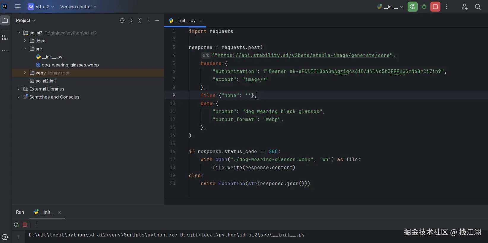This screenshot has width=488, height=243.
Task: Click the Run panel's Up the Stack Trace arrow
Action: 18,236
